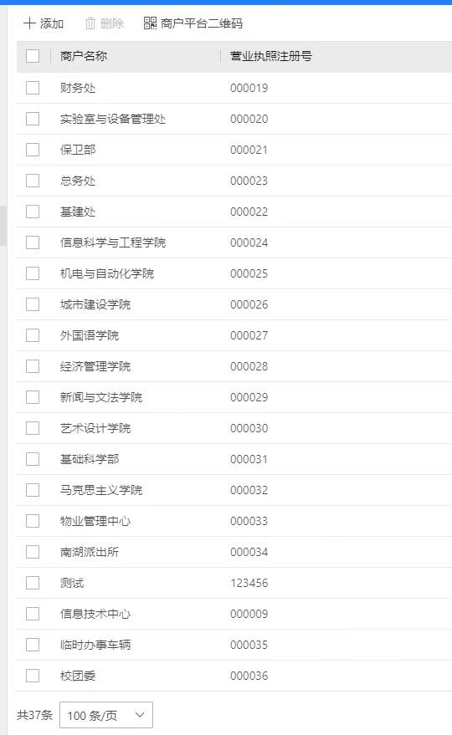Image resolution: width=452 pixels, height=735 pixels.
Task: Open the 100 条/页 page size dropdown
Action: point(106,715)
